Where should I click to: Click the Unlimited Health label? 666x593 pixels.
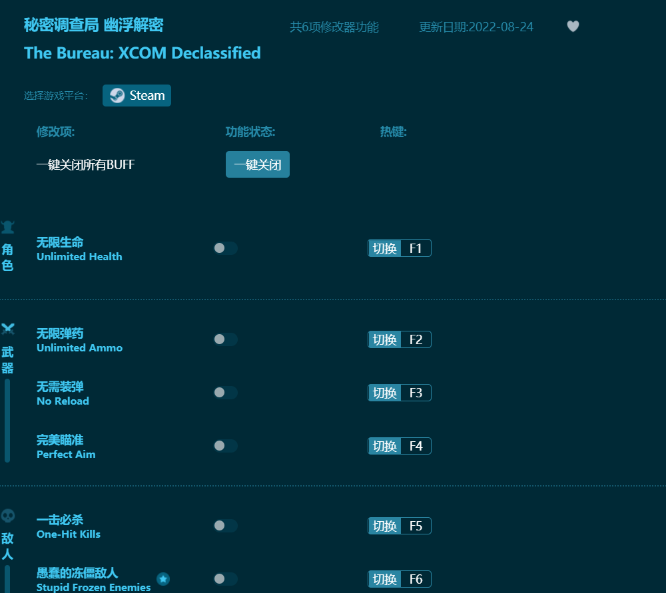click(x=79, y=256)
